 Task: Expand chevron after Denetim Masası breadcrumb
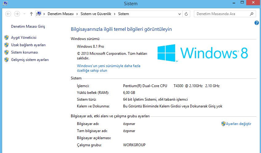pos(77,14)
